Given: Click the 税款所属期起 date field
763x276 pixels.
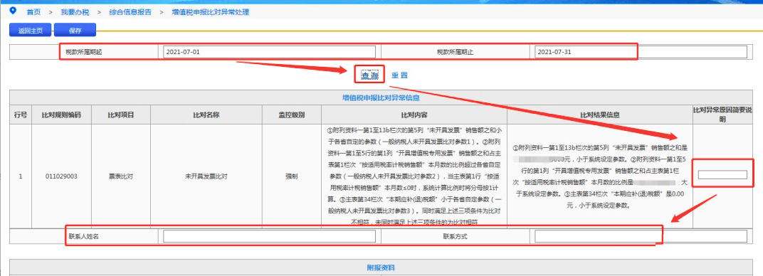Looking at the screenshot, I should point(269,52).
